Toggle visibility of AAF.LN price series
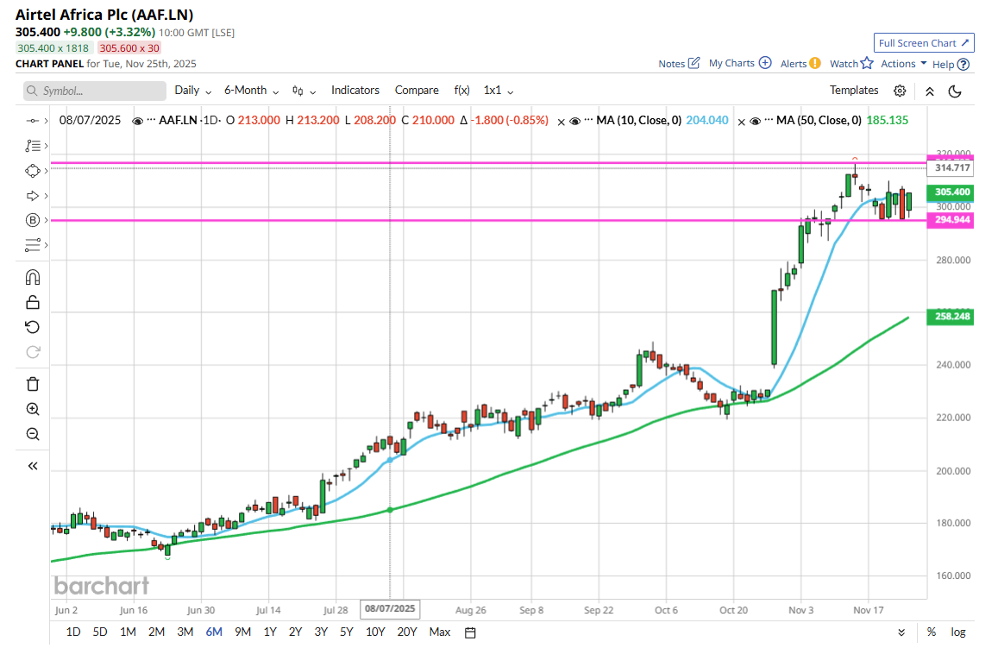The width and height of the screenshot is (998, 667). click(138, 121)
